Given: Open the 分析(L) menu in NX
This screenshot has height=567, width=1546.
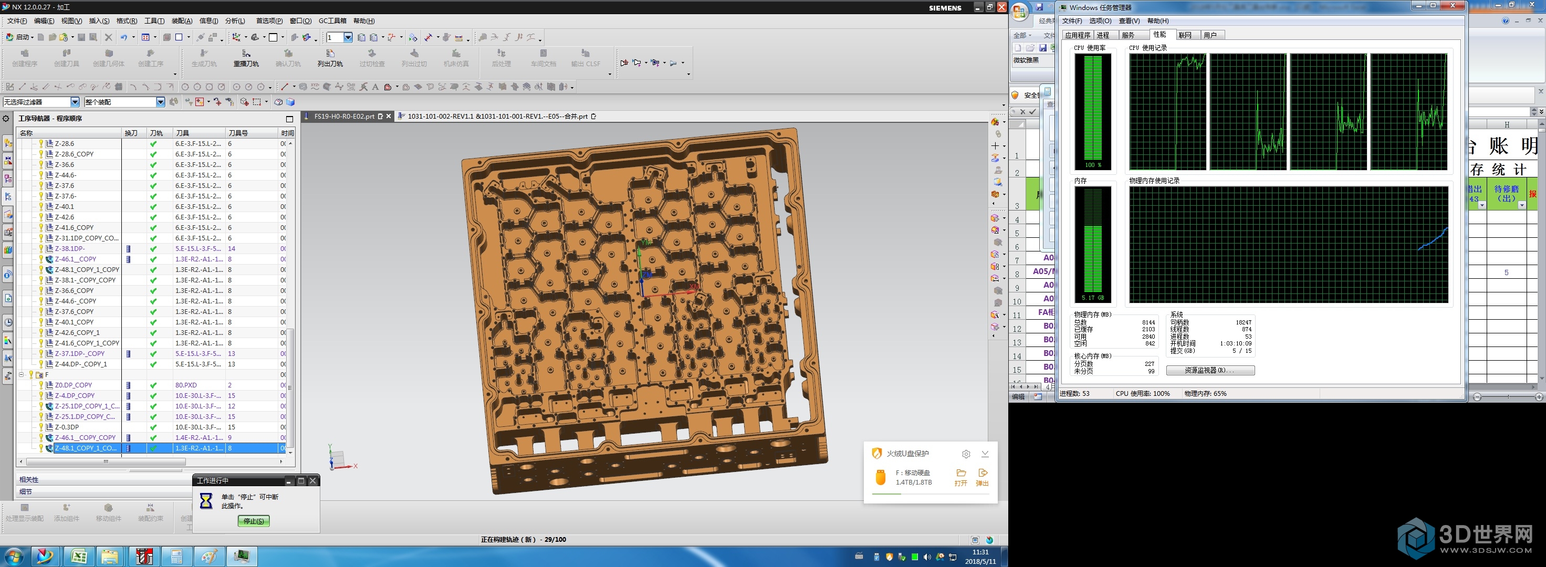Looking at the screenshot, I should [235, 21].
